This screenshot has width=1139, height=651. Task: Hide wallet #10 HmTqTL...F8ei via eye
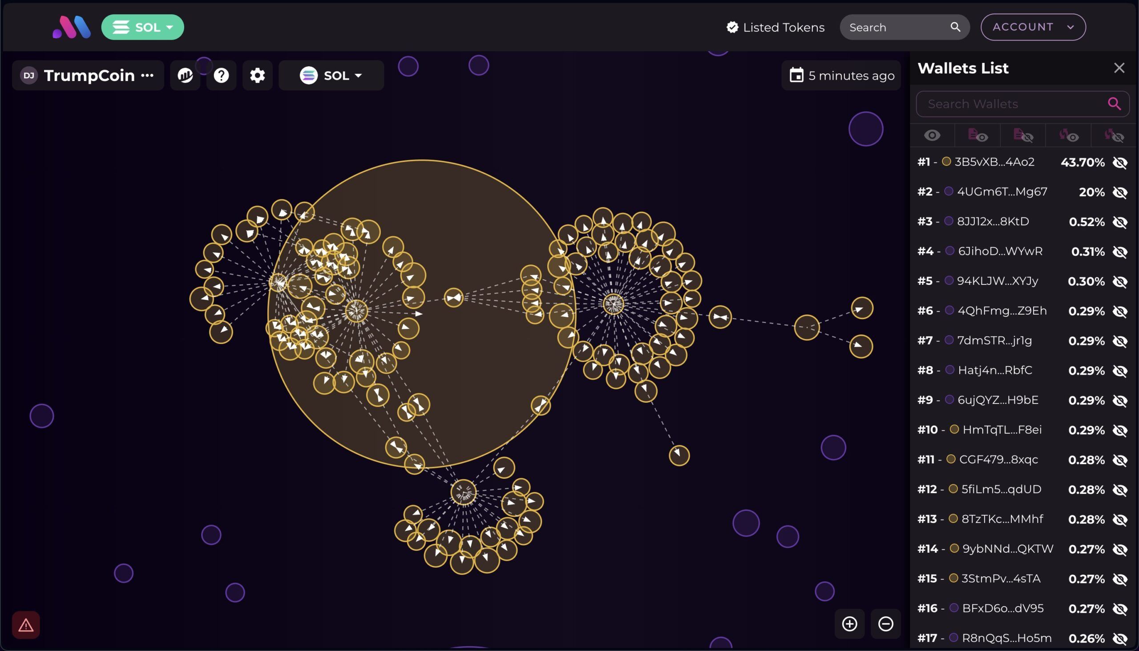click(x=1120, y=430)
